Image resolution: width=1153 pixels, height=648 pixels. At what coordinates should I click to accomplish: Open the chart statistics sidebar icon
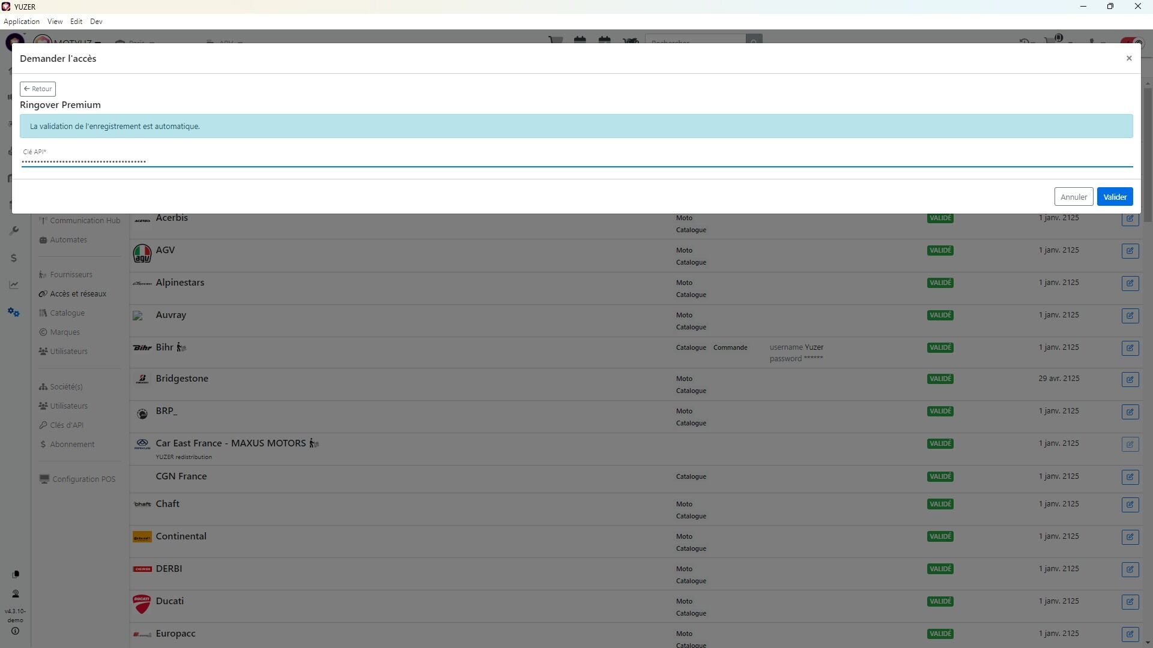(14, 285)
